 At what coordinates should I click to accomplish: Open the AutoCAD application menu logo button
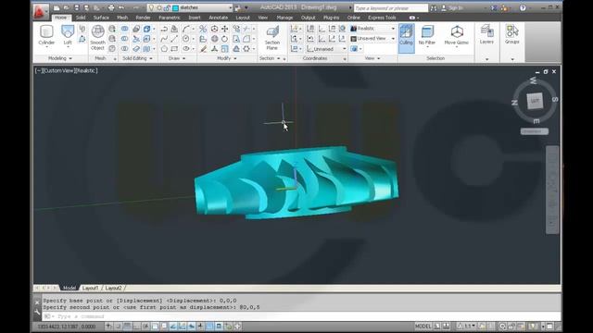(40, 11)
